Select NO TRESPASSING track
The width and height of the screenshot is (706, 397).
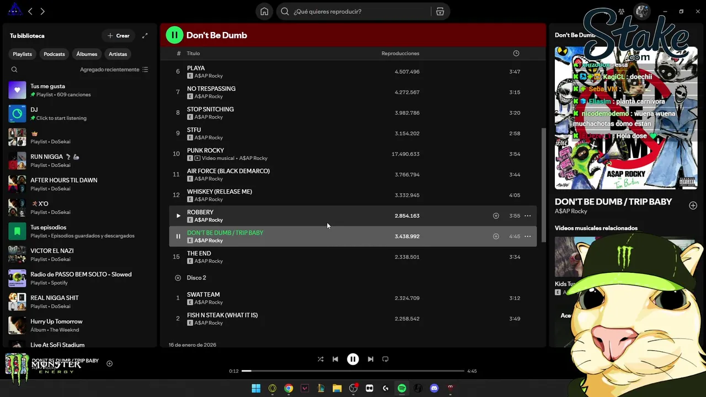pos(352,92)
